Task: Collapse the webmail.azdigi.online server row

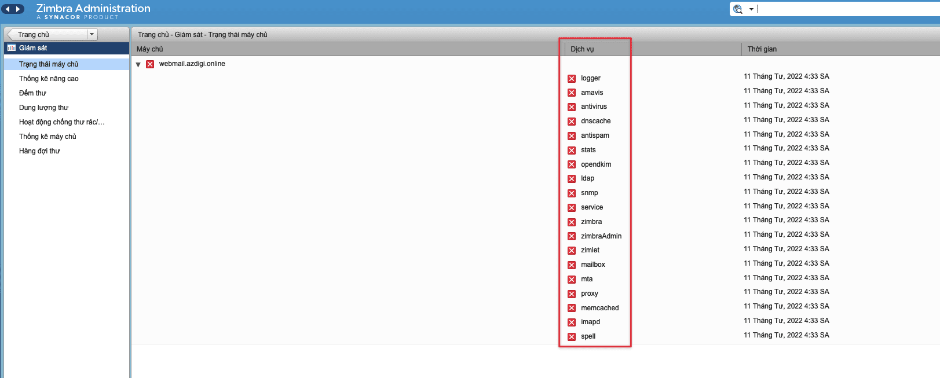Action: pos(138,65)
